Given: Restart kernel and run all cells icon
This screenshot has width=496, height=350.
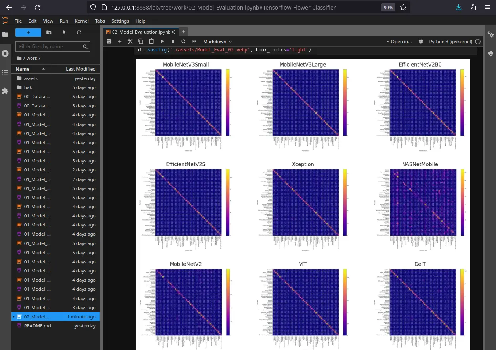Looking at the screenshot, I should pos(194,41).
